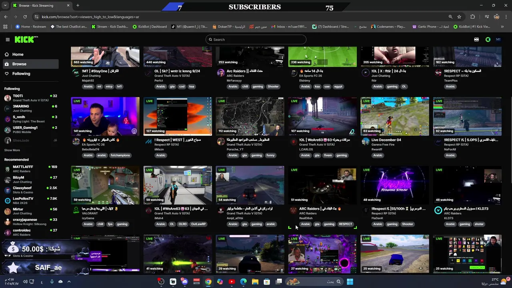
Task: Open Microsoft Edge from taskbar
Action: coord(243,282)
